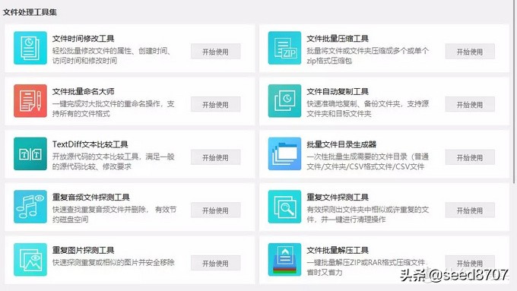517x291 pixels.
Task: Click the red 文件批量命名大师 icon
Action: coord(30,101)
